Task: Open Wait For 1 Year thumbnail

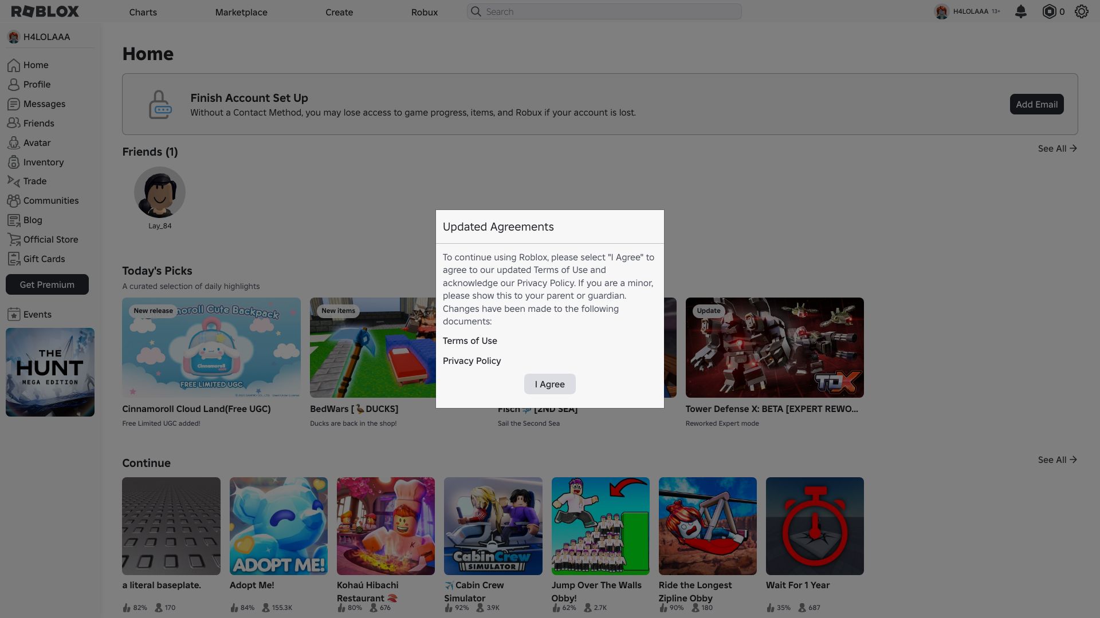Action: 815,526
